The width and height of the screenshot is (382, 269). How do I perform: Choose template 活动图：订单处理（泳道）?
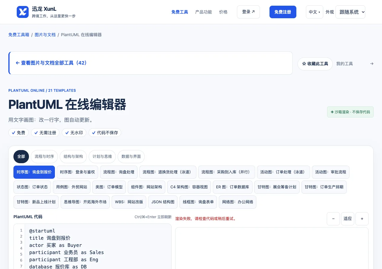point(283,172)
